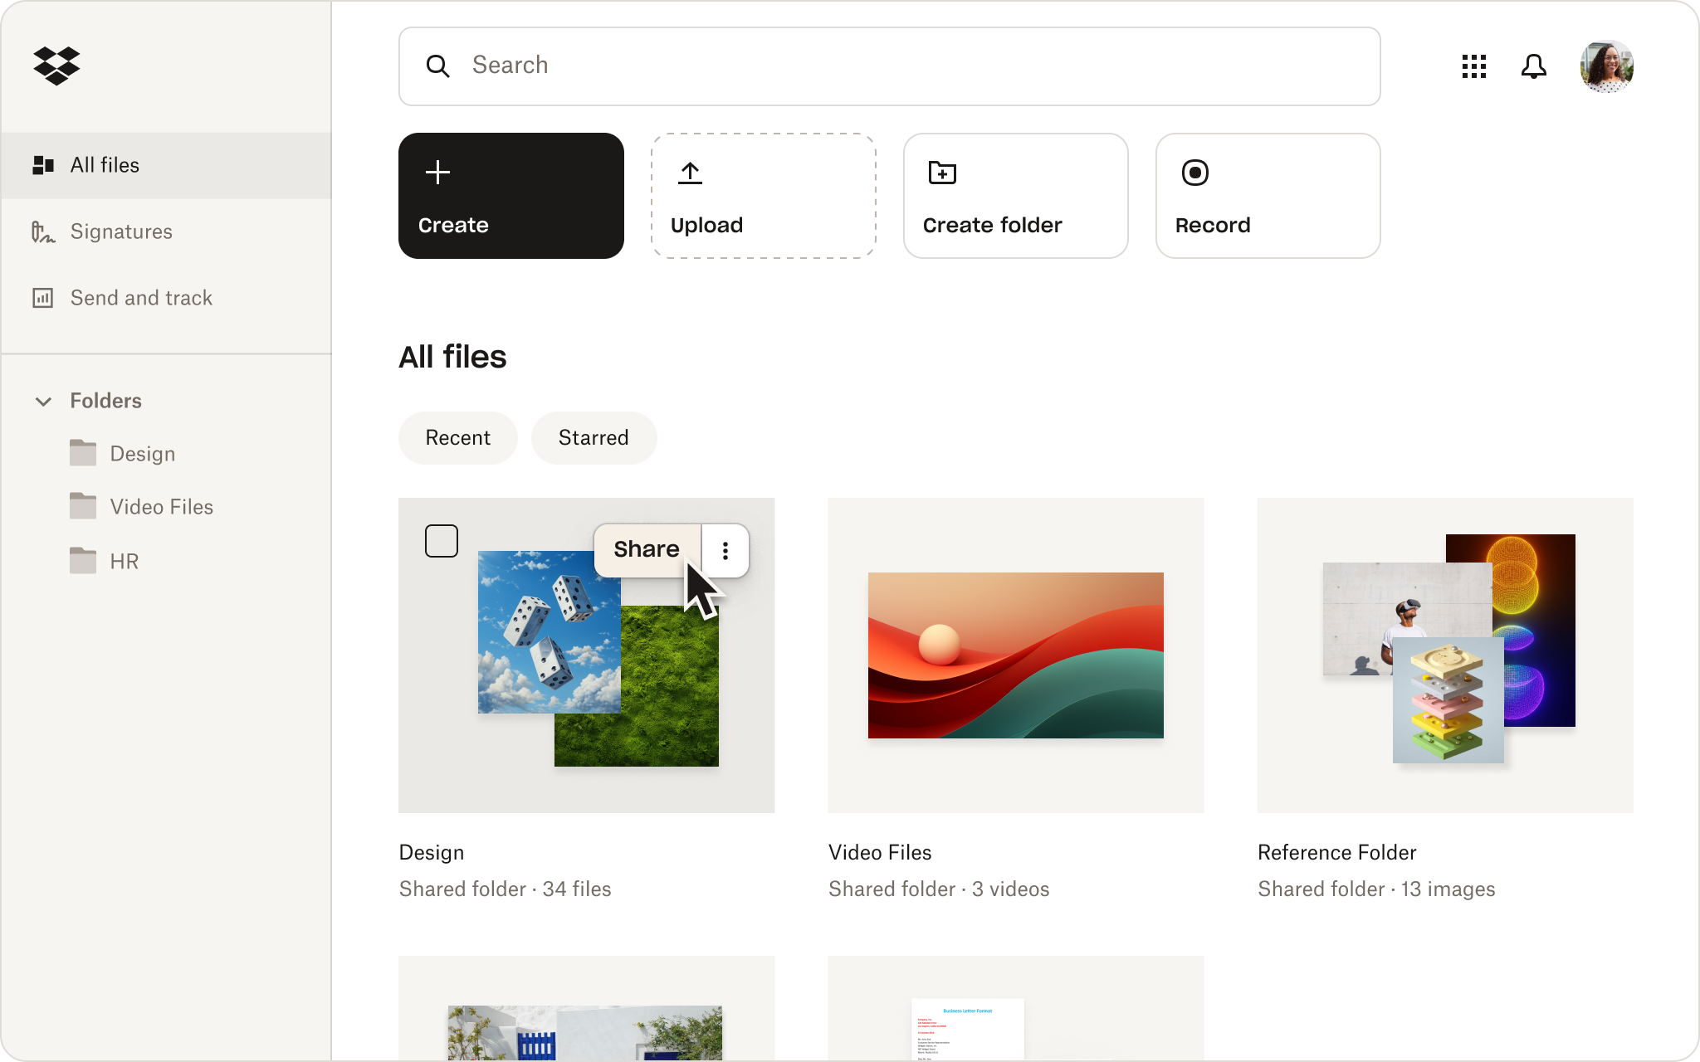Click the notifications bell icon
Image resolution: width=1700 pixels, height=1062 pixels.
click(x=1532, y=66)
